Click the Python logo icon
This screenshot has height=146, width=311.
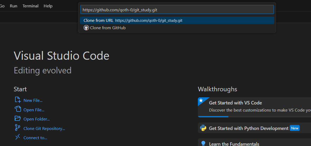[203, 128]
